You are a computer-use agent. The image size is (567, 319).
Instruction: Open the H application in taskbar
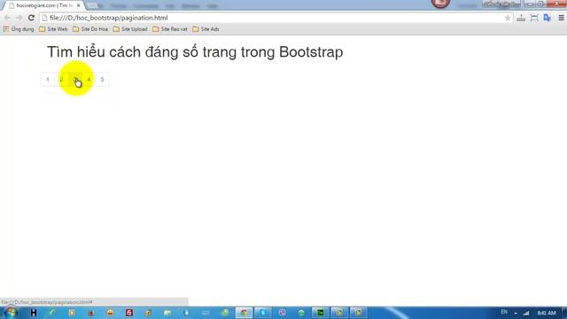(34, 313)
